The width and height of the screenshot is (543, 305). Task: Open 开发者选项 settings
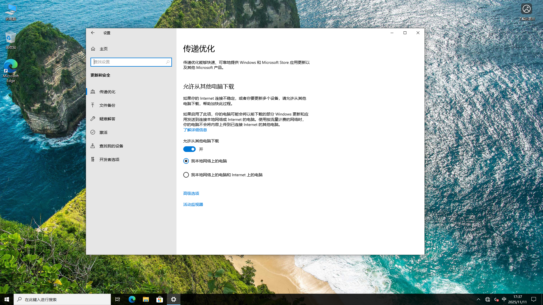[x=109, y=159]
